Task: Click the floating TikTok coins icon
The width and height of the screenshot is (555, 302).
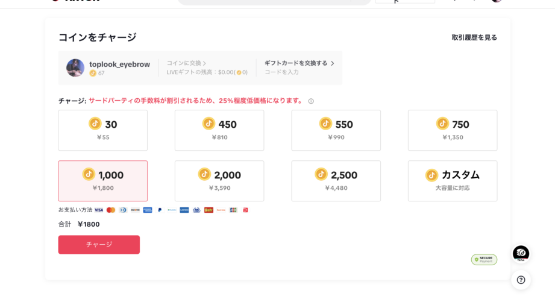Action: tap(521, 254)
